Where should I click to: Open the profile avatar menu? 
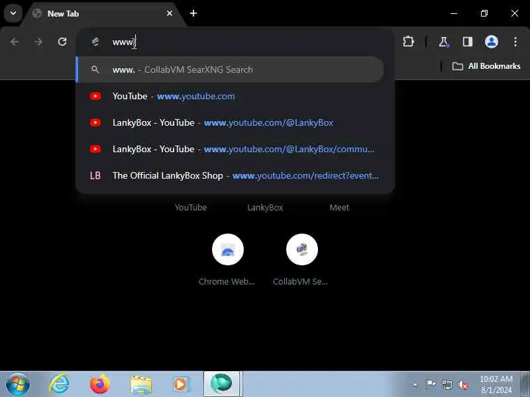coord(492,42)
